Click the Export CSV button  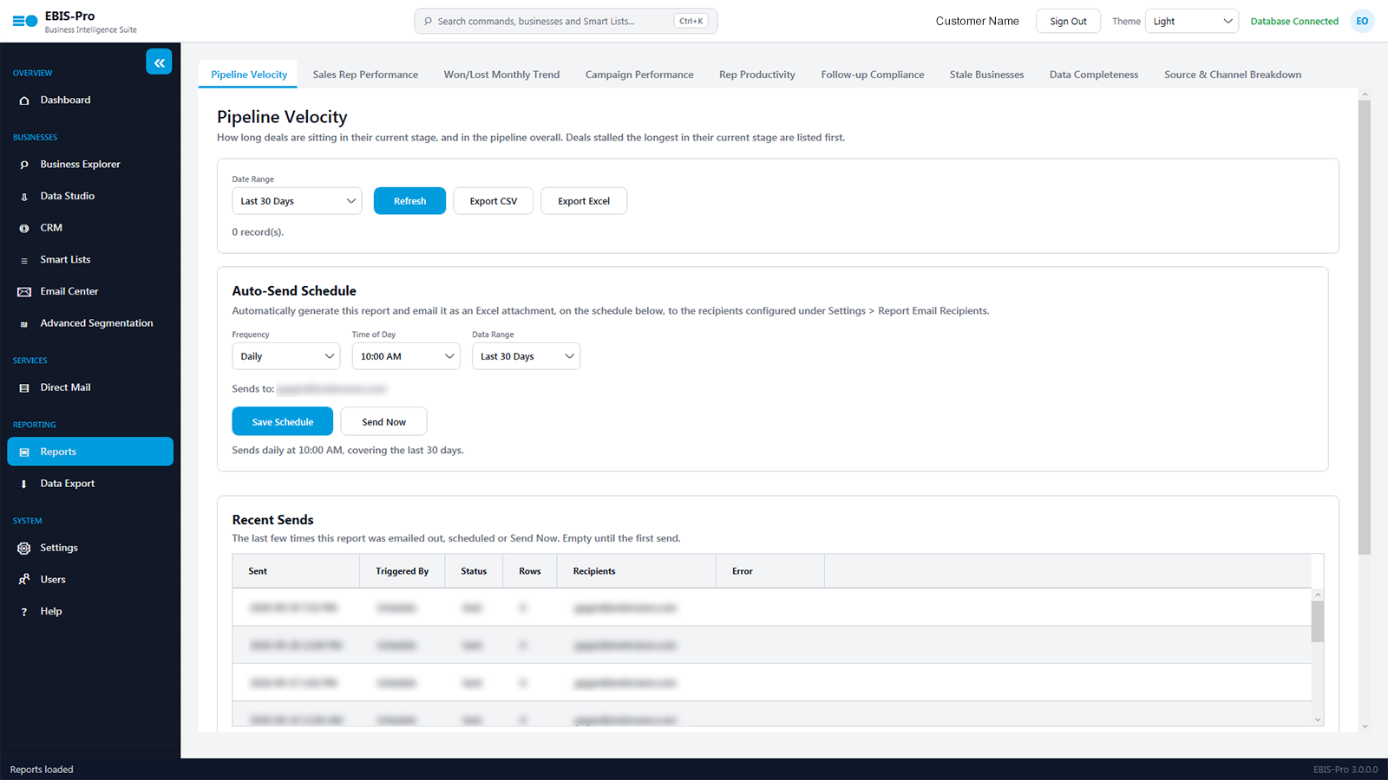coord(494,201)
